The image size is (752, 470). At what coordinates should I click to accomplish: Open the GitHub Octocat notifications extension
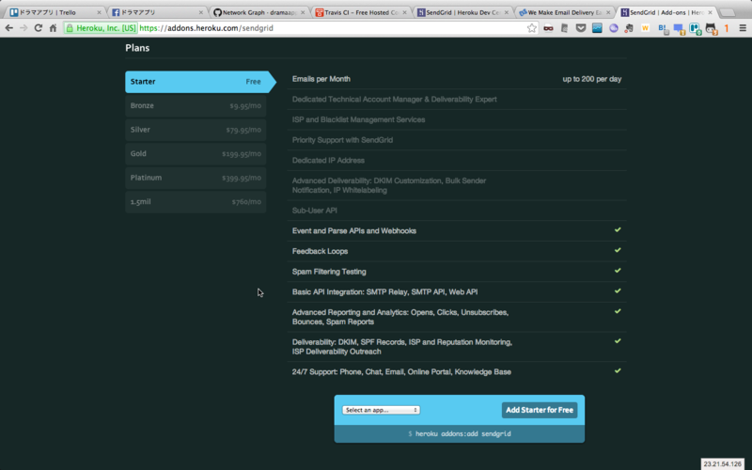[712, 29]
